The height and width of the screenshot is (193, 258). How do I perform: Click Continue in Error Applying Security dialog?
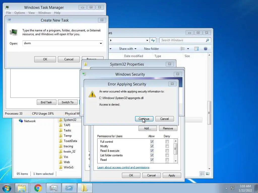click(x=144, y=119)
